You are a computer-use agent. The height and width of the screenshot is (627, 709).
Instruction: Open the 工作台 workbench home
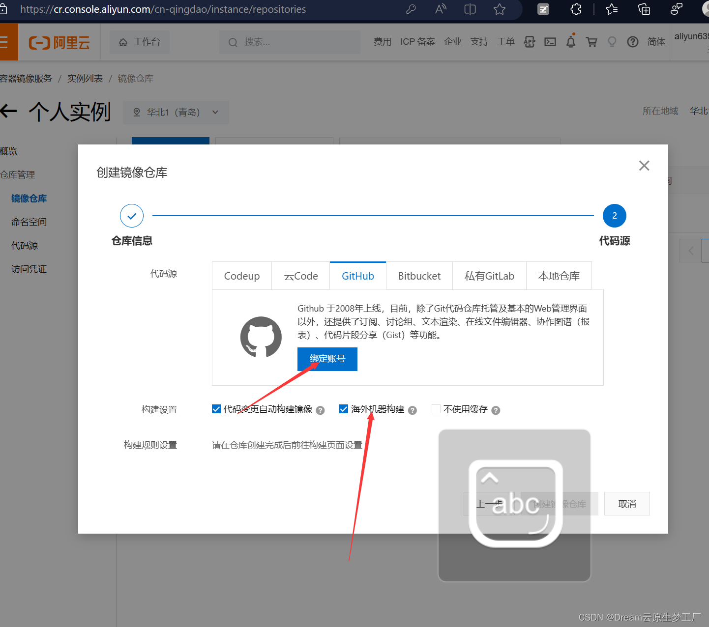point(140,42)
